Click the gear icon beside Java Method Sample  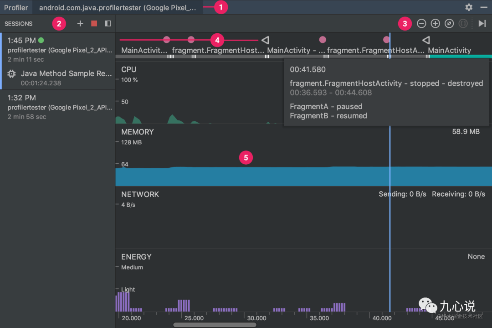pyautogui.click(x=11, y=74)
